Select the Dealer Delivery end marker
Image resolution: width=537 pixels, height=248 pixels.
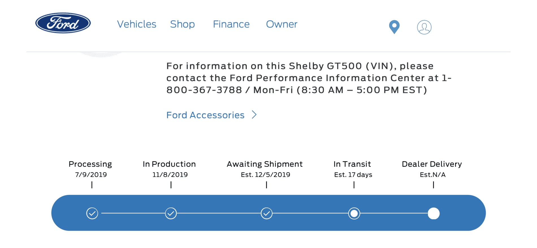[434, 213]
